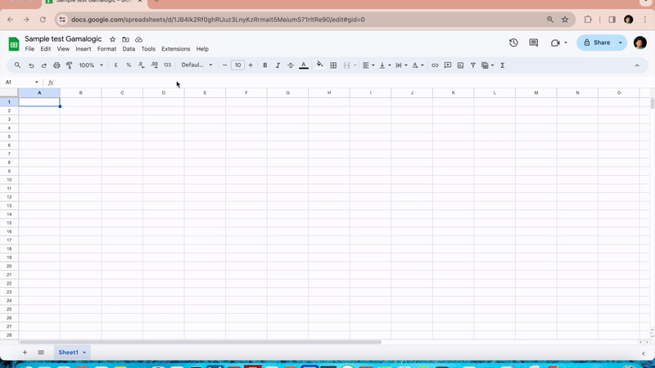
Task: Open the zoom 100% dropdown
Action: (x=89, y=65)
